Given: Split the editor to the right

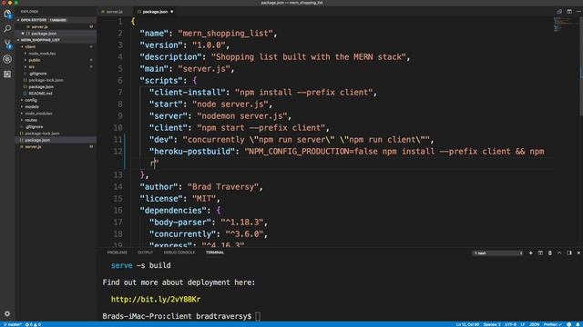Looking at the screenshot, I should tap(569, 12).
